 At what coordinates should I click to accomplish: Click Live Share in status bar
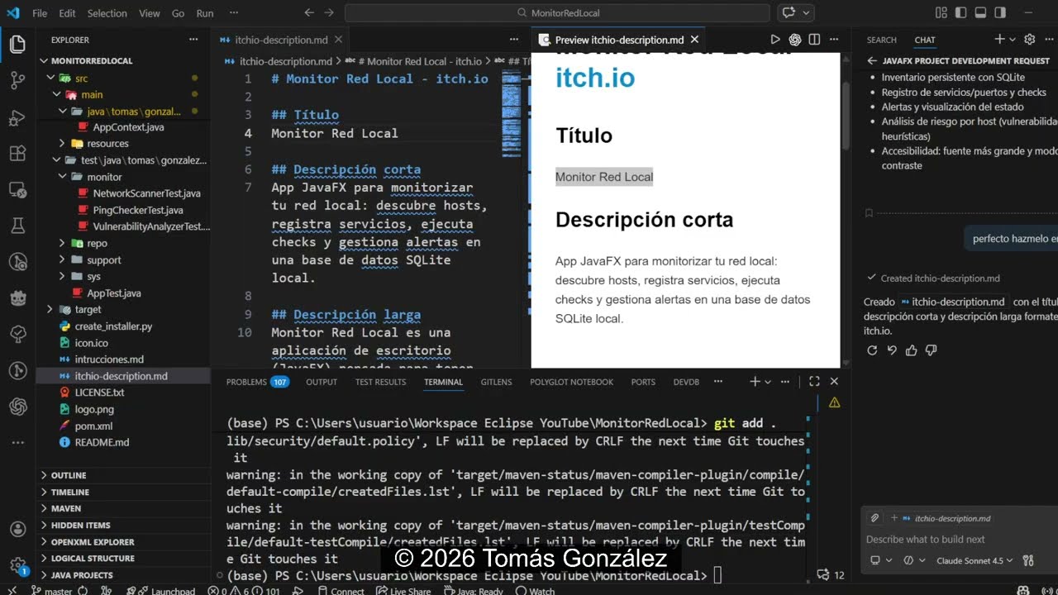click(403, 591)
